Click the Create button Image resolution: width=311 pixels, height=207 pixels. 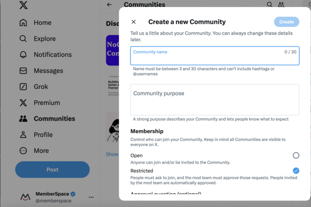(x=286, y=22)
